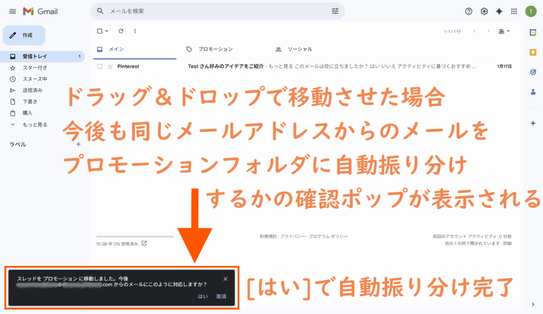
Task: Check the Pinterest email checkbox
Action: click(x=99, y=66)
